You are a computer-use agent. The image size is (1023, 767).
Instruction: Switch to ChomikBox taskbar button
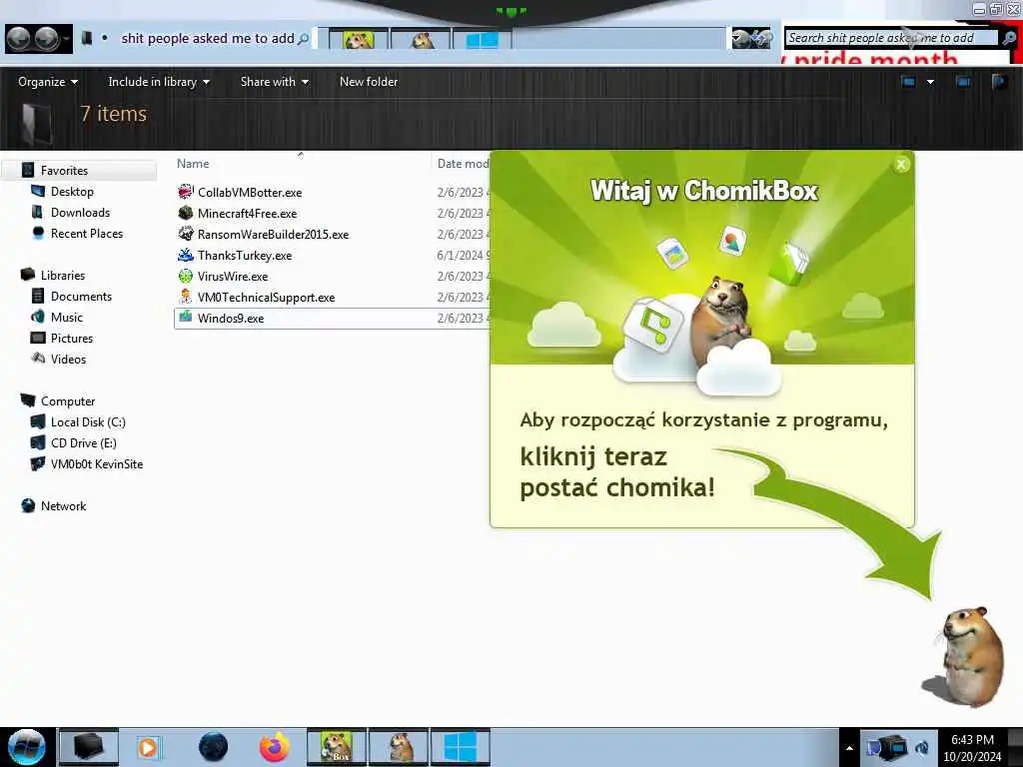point(337,747)
